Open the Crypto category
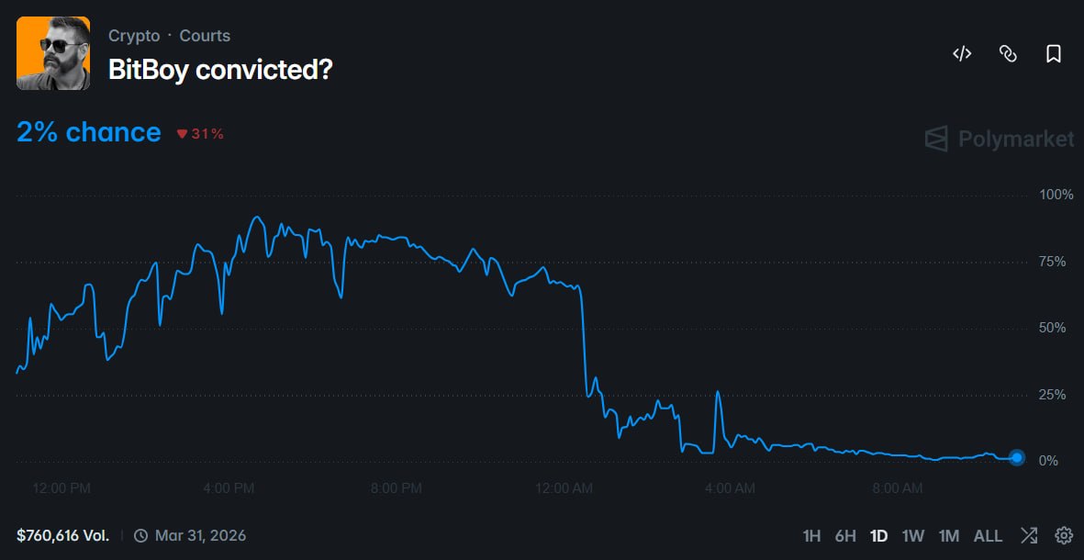Image resolution: width=1084 pixels, height=560 pixels. pos(134,35)
